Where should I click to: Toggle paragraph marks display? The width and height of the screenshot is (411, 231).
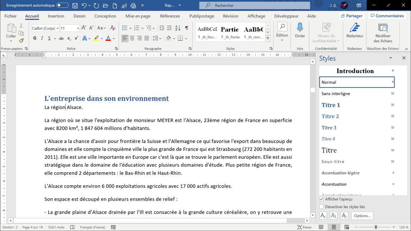tap(187, 28)
